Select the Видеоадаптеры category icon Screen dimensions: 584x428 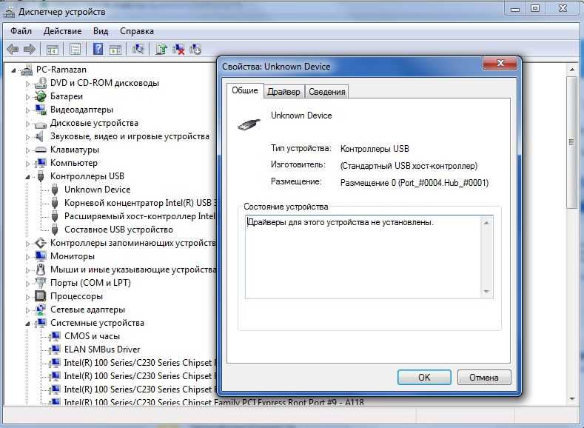(40, 110)
